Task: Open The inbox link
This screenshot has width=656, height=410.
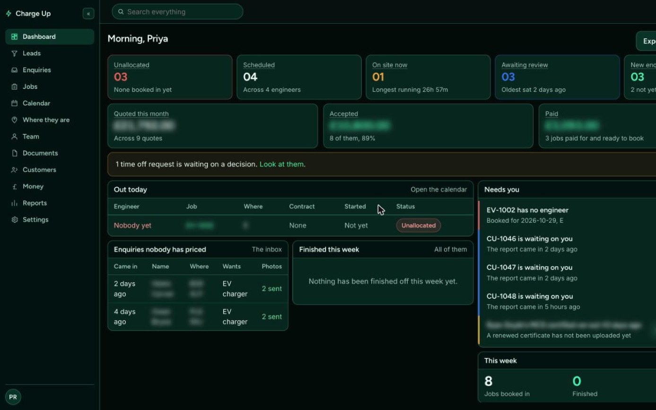Action: click(x=267, y=250)
